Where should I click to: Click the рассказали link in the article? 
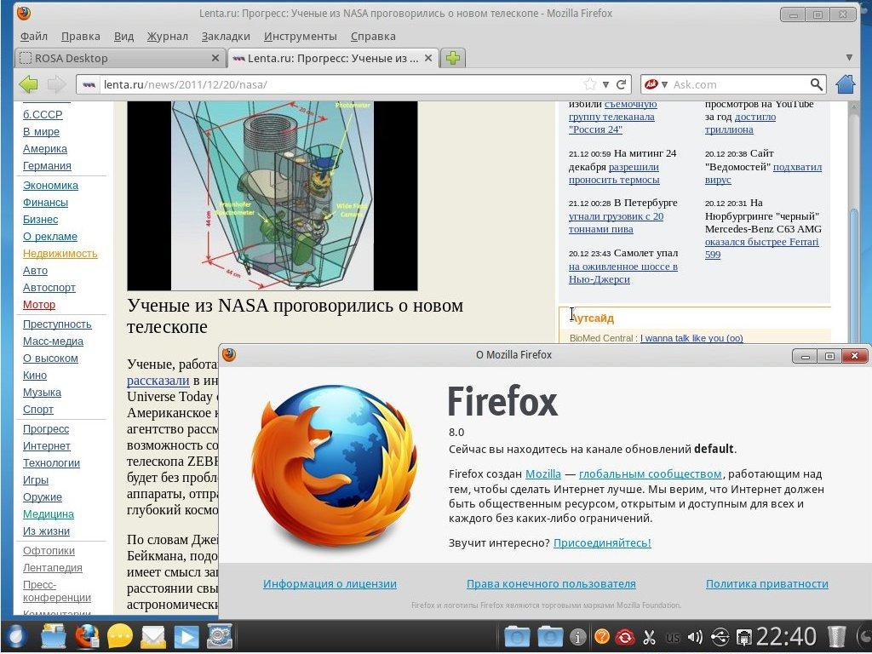158,381
